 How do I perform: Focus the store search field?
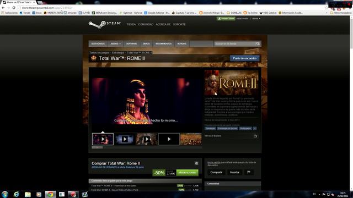pyautogui.click(x=234, y=43)
